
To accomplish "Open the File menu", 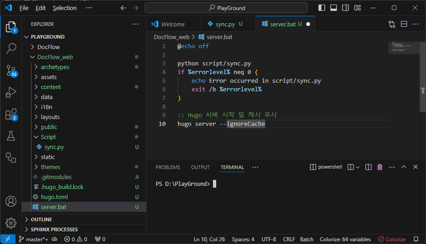I will pos(24,8).
